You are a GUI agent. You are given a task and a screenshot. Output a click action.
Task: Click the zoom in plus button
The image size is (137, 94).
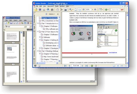95,10
